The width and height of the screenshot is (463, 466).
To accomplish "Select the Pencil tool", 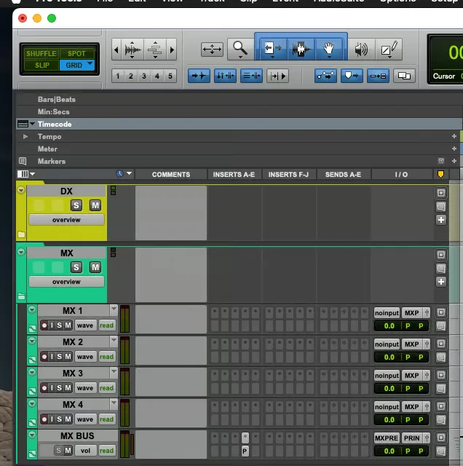I will (x=389, y=50).
